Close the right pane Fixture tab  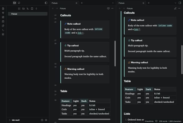point(143,3)
